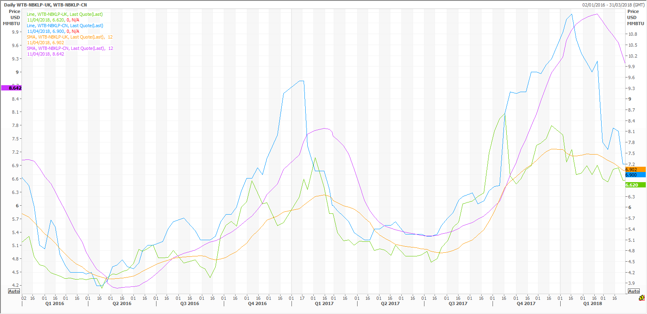Click the yellow icon at chart's bottom-right corner
This screenshot has width=647, height=314.
pyautogui.click(x=642, y=298)
